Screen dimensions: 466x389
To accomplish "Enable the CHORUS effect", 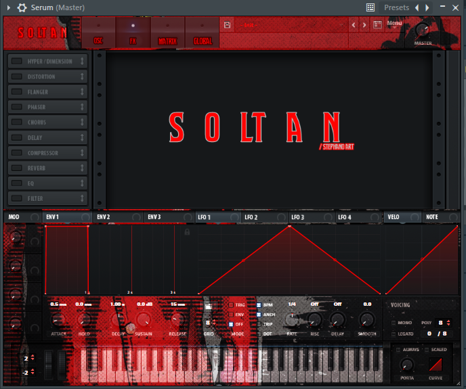I will coord(17,122).
